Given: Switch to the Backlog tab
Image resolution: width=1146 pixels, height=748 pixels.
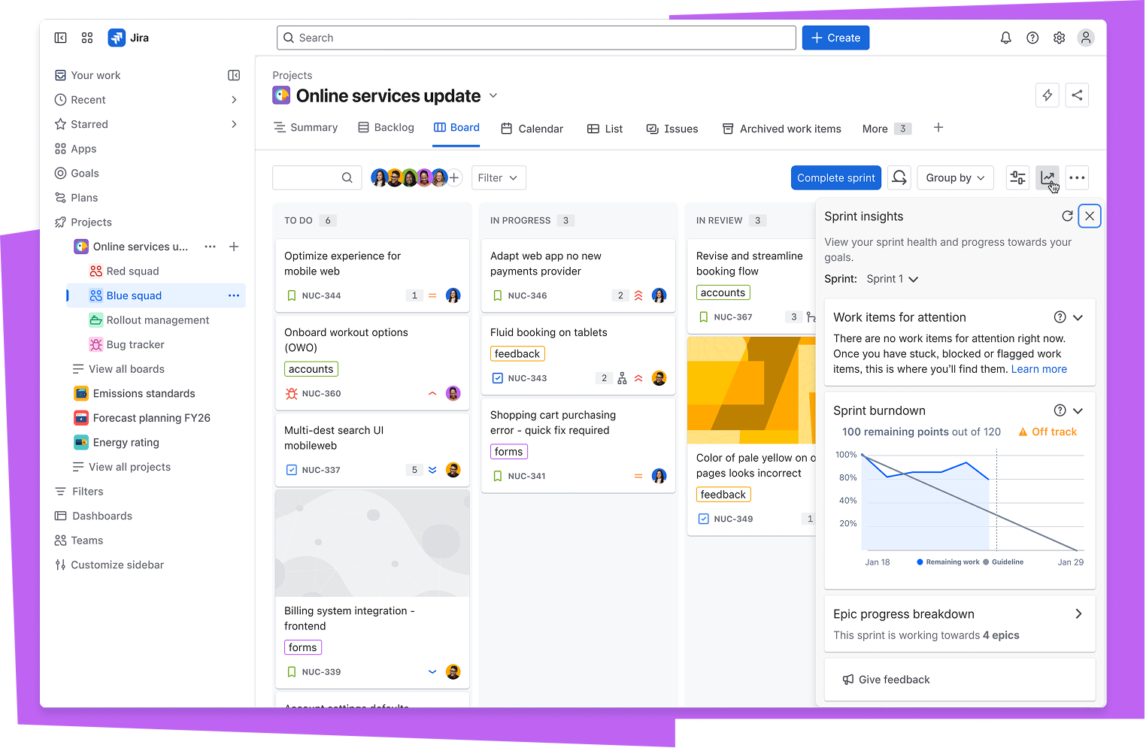Looking at the screenshot, I should coord(386,128).
